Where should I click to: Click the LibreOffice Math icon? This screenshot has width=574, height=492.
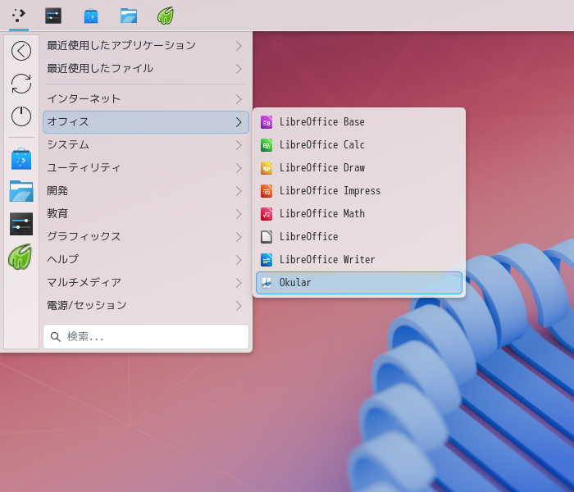click(266, 214)
